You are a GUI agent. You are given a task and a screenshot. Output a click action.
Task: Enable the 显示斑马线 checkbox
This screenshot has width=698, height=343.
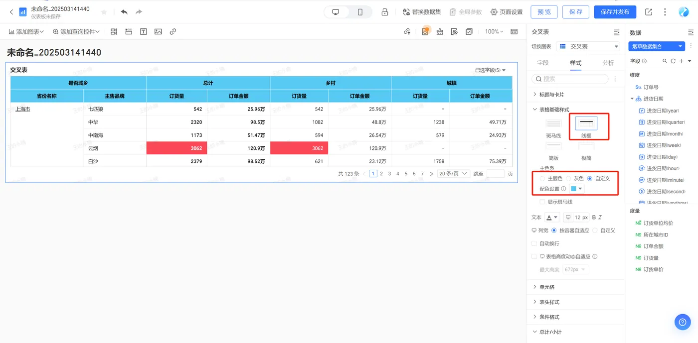click(542, 202)
